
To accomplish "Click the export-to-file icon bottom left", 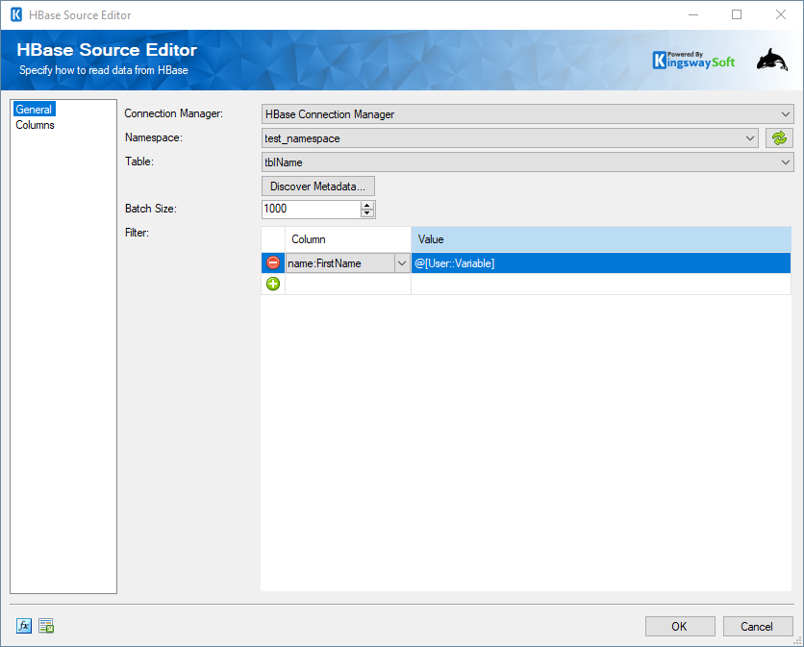I will (x=45, y=626).
